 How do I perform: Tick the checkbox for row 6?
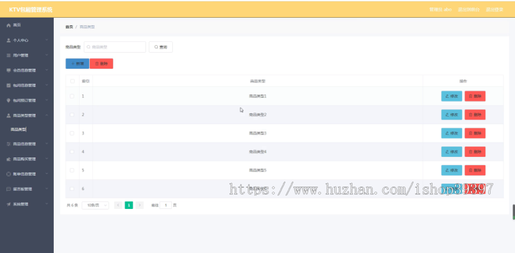(x=72, y=188)
